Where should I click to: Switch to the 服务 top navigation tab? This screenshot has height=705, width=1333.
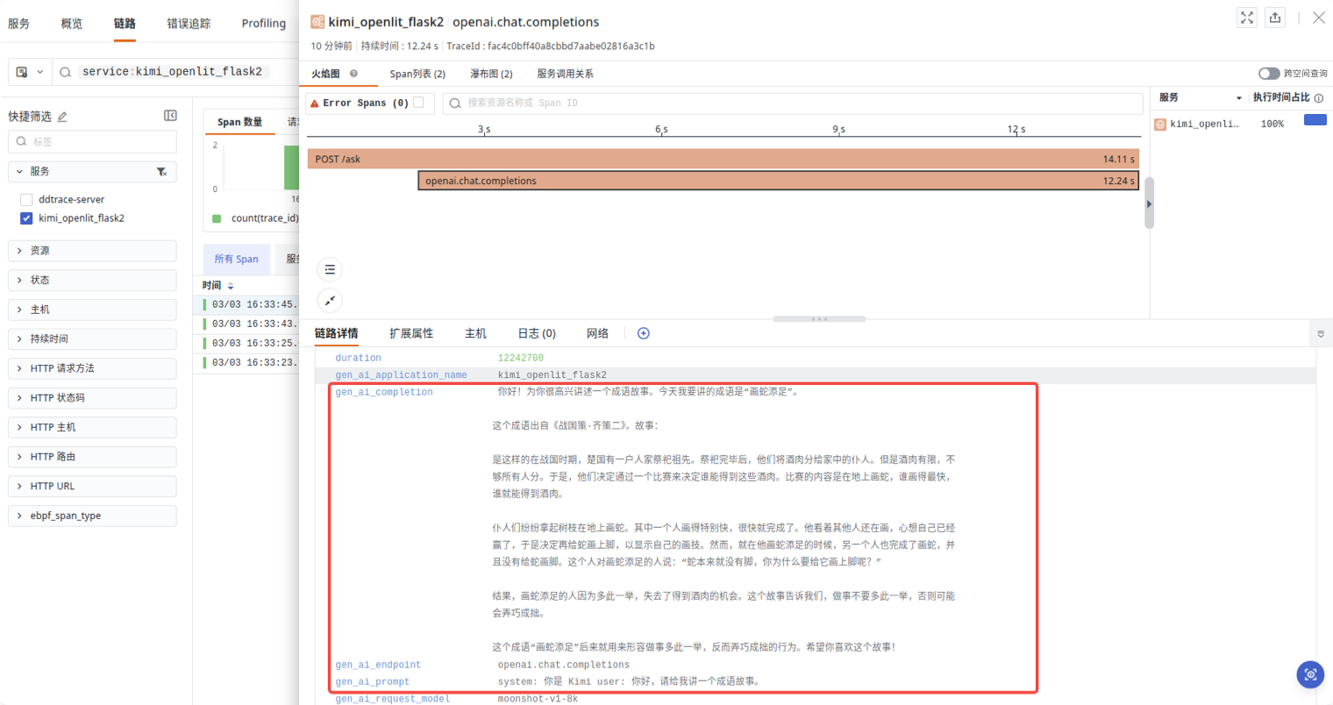[18, 24]
